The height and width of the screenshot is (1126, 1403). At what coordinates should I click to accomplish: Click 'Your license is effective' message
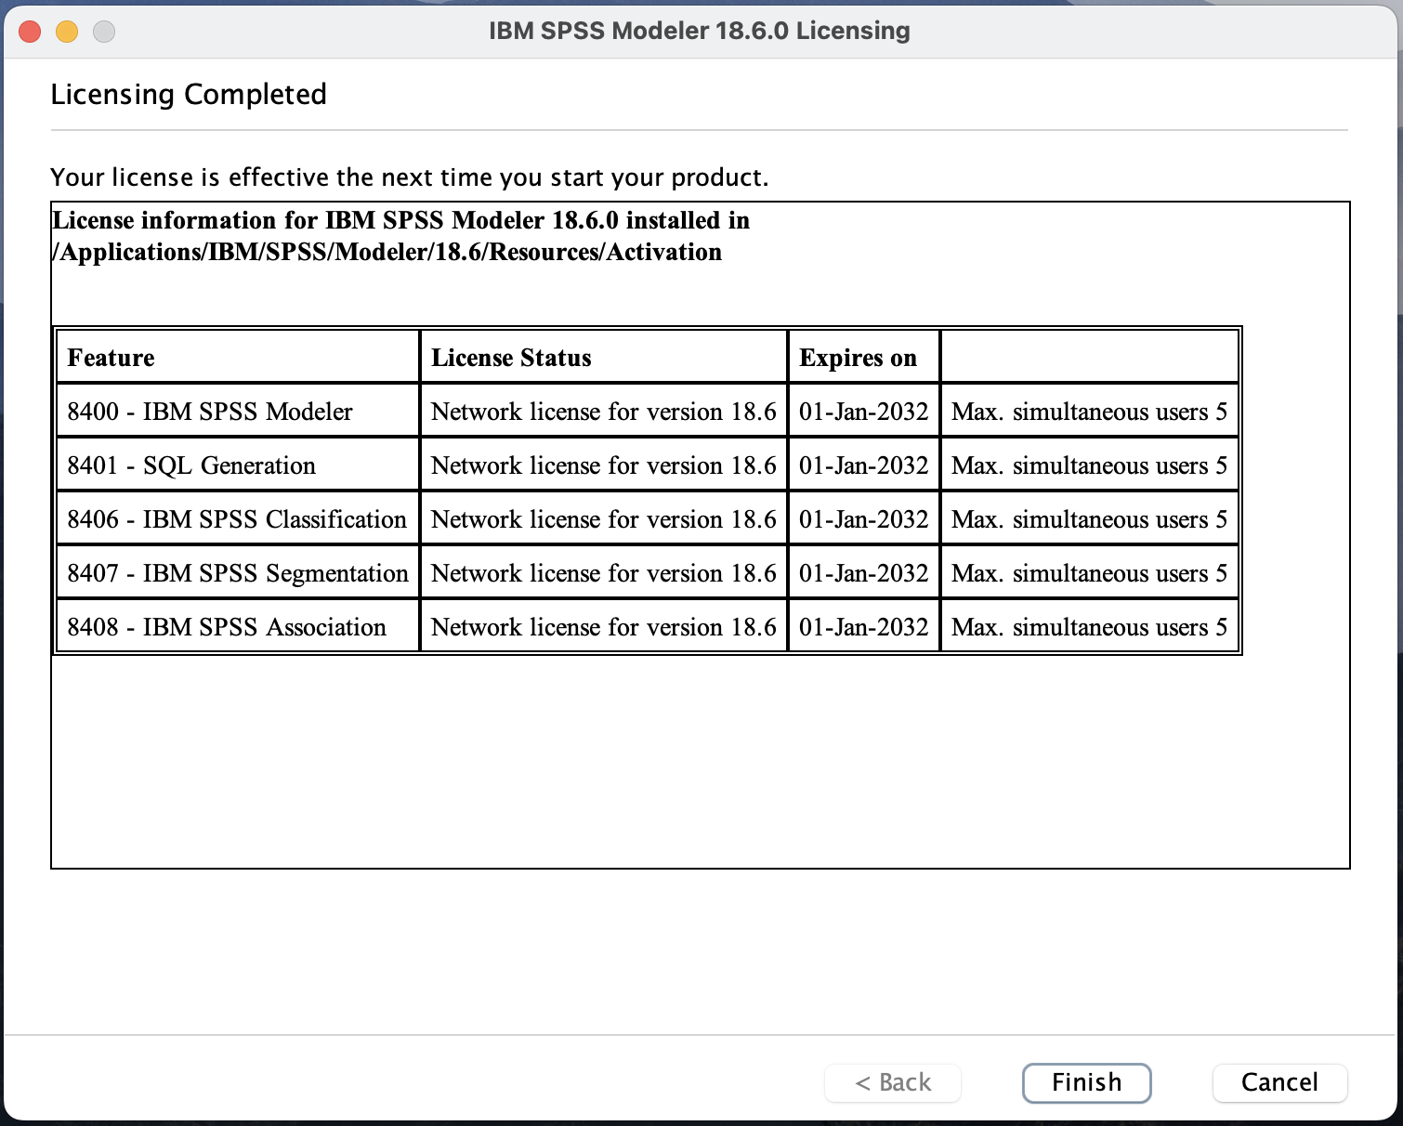[x=410, y=177]
